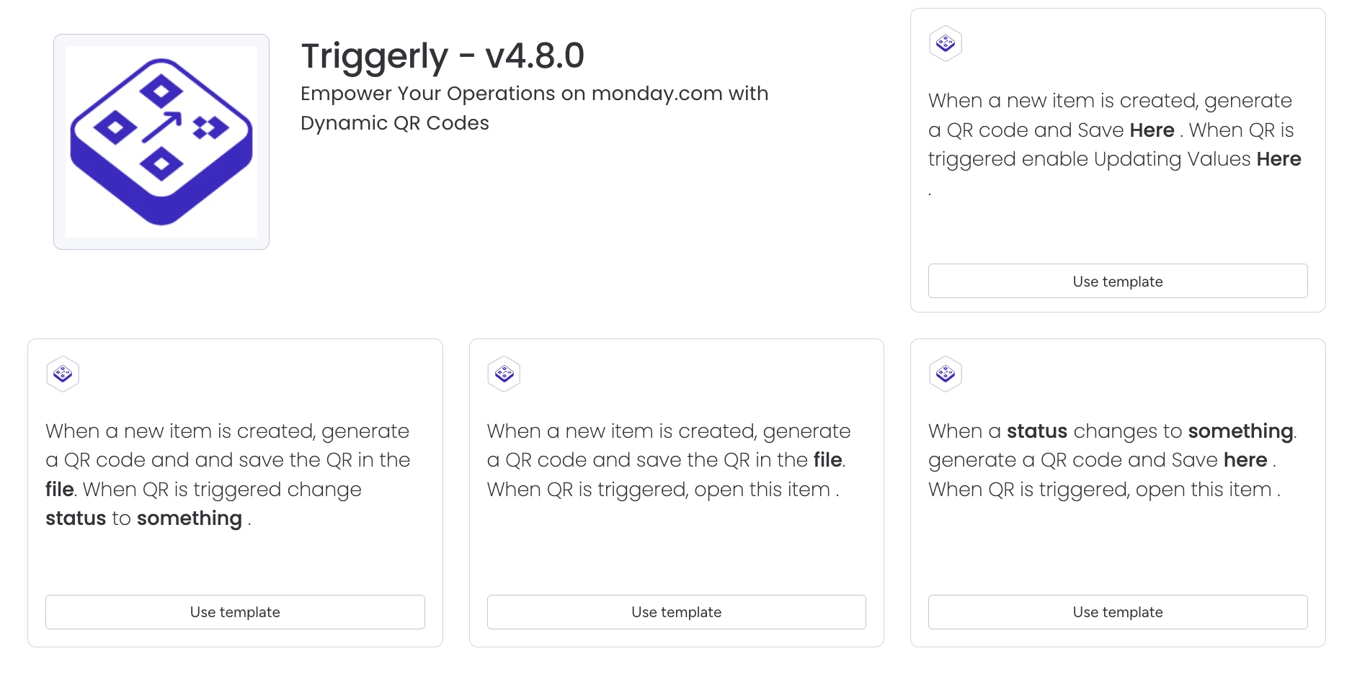Choose the bold 'file' field in bottom-left card
Viewport: 1352px width, 674px height.
point(59,490)
